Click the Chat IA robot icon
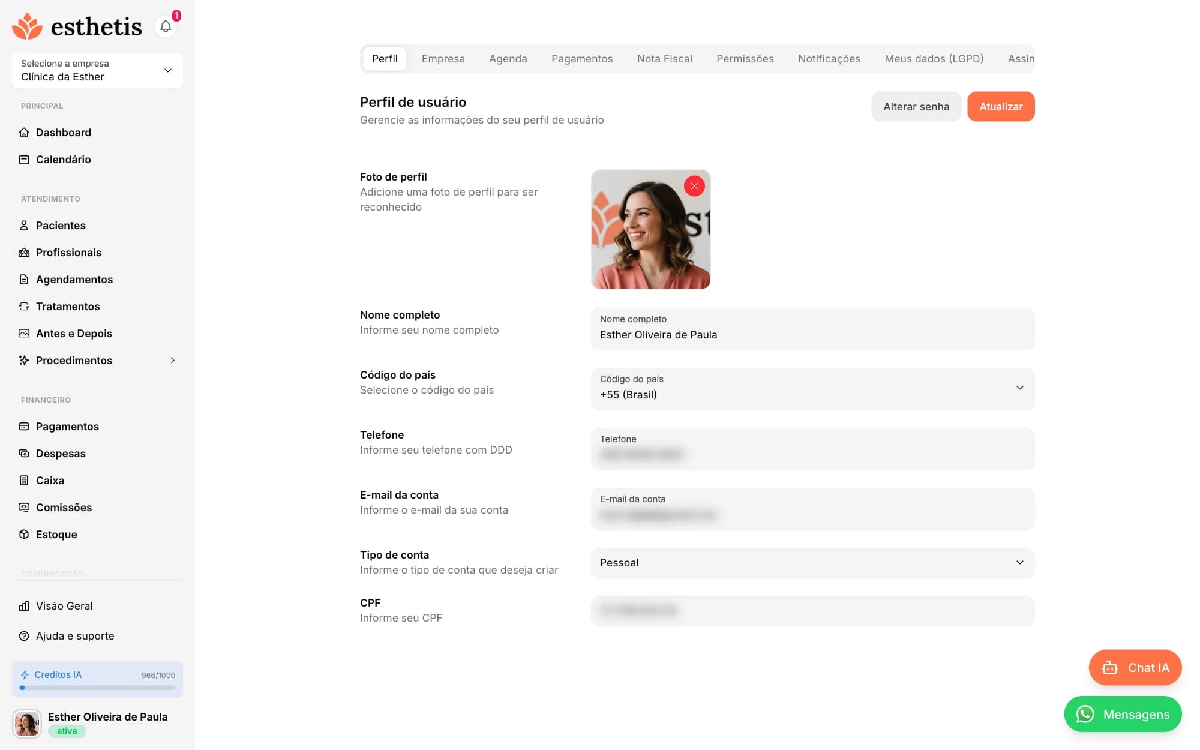1200x750 pixels. 1110,668
